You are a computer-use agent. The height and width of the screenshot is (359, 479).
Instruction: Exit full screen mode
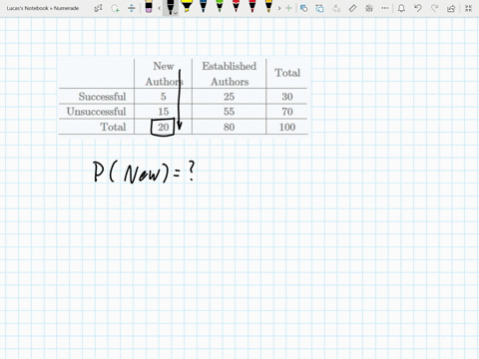468,8
